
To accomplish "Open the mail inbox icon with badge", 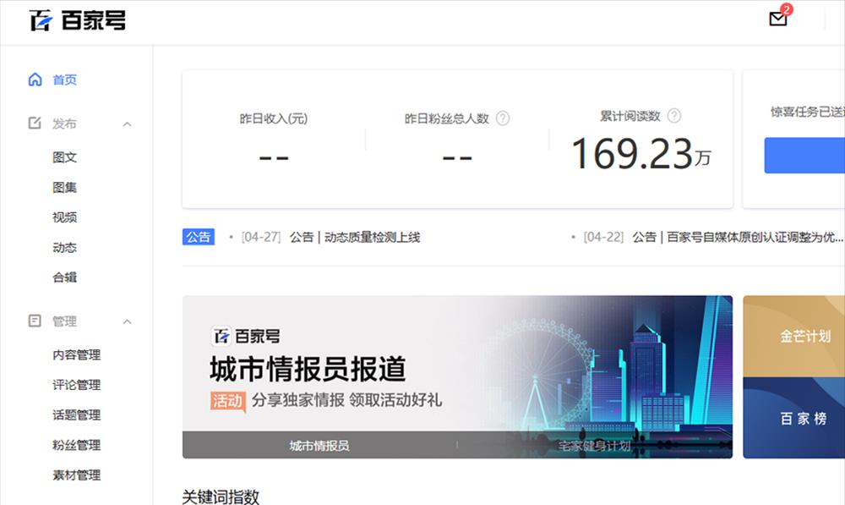I will 778,19.
